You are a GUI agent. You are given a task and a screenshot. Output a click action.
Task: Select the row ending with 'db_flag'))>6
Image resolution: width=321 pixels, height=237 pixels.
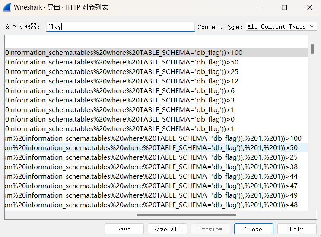click(x=156, y=91)
